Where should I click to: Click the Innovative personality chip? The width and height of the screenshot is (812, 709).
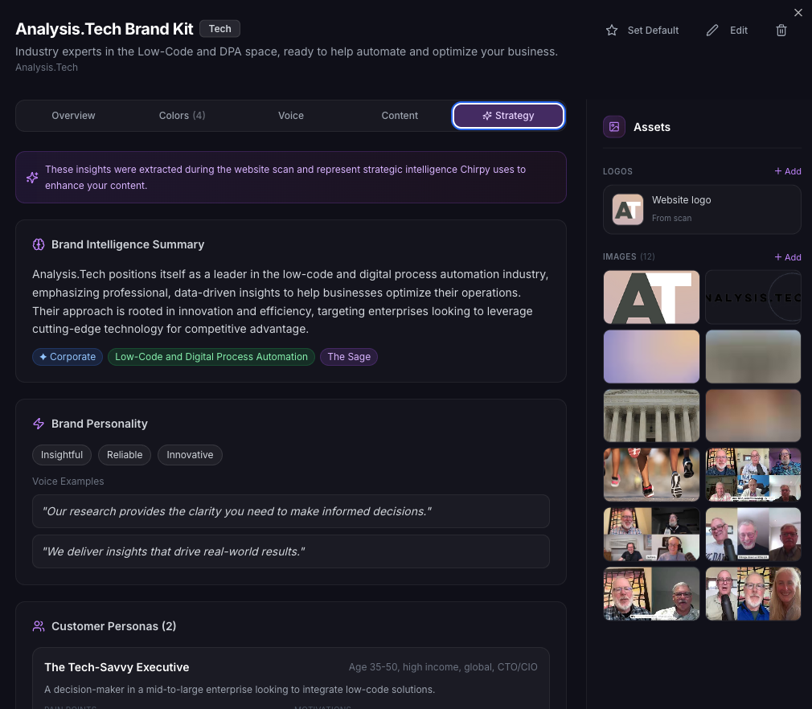(x=190, y=455)
